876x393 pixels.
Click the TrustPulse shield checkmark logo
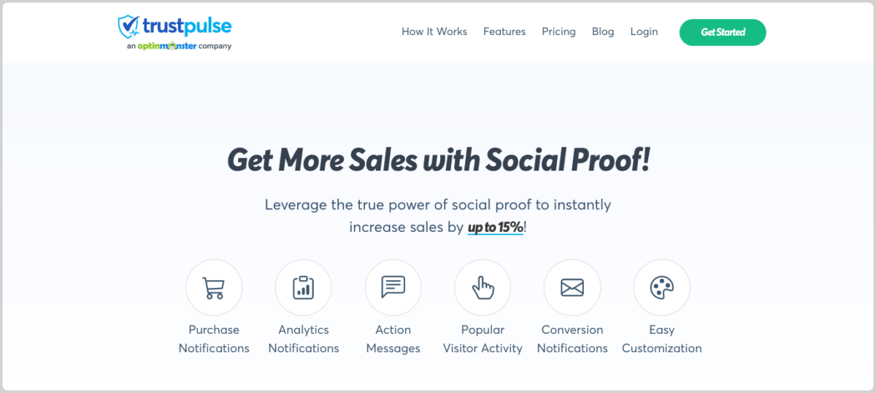coord(128,27)
